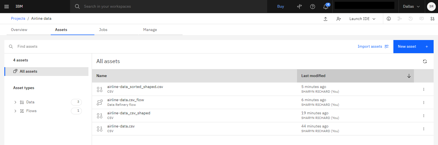Expand the Data asset type
This screenshot has width=438, height=145.
pyautogui.click(x=15, y=102)
